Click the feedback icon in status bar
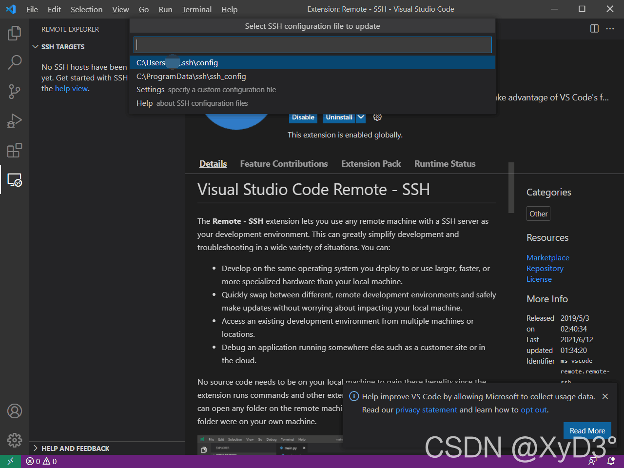 (593, 461)
